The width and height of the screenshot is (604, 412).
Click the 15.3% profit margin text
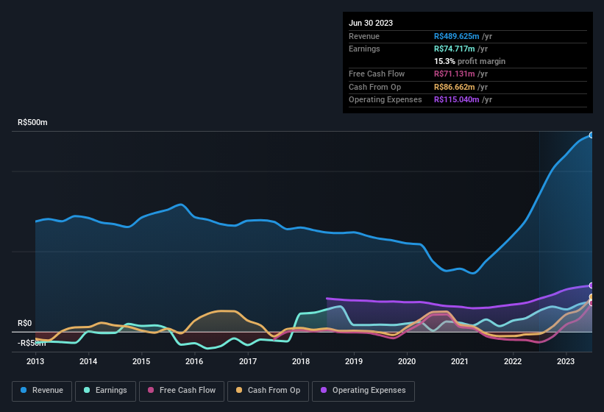click(469, 61)
